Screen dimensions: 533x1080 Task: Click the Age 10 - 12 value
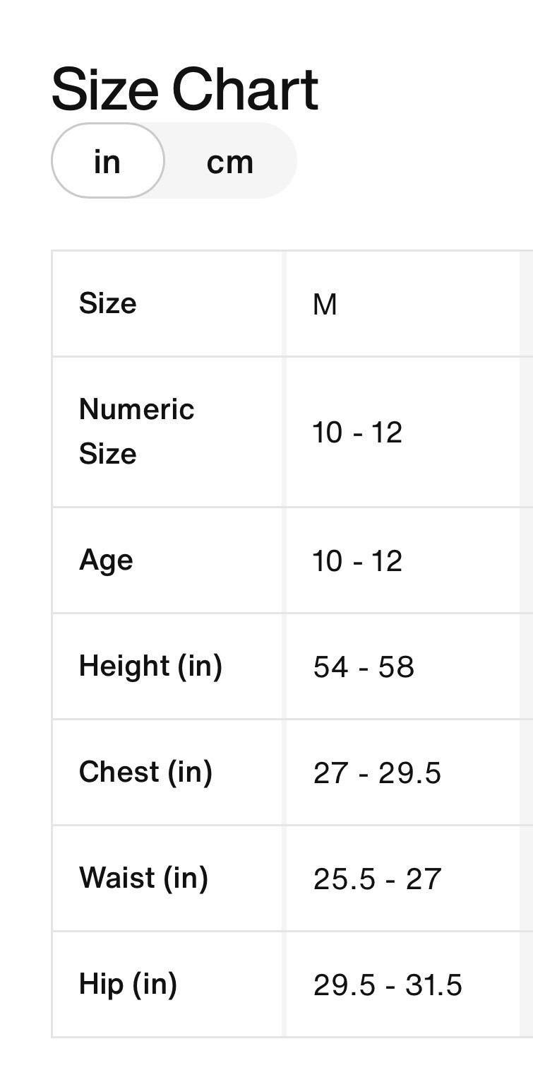click(357, 560)
